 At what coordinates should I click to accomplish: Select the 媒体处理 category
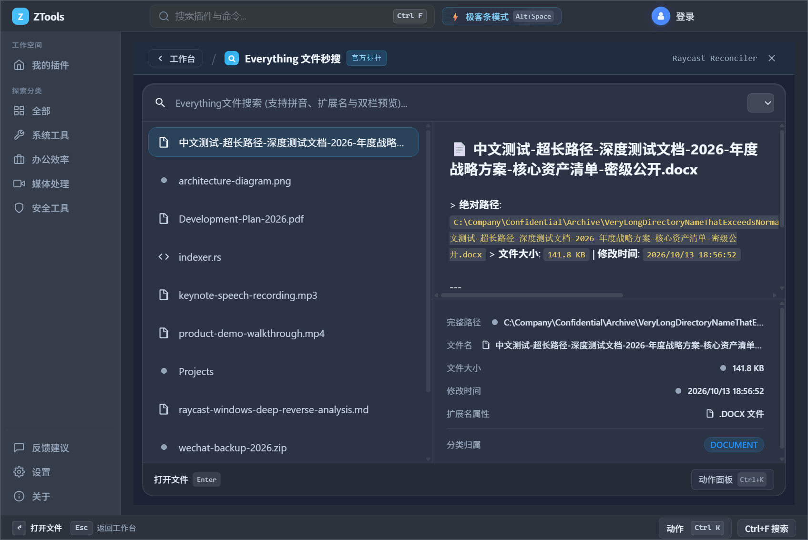(x=60, y=184)
